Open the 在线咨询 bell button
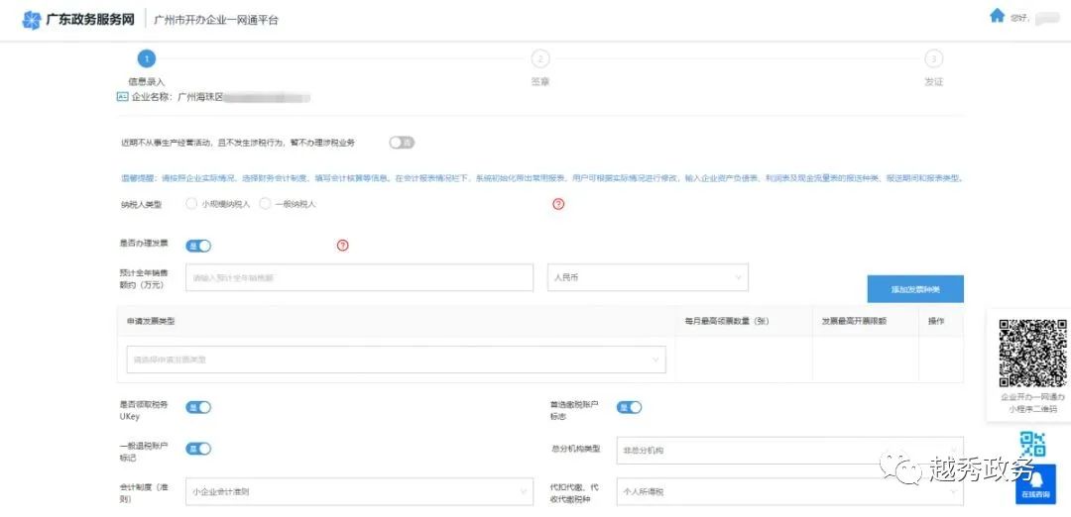Screen dimensions: 1071x517 (1035, 483)
